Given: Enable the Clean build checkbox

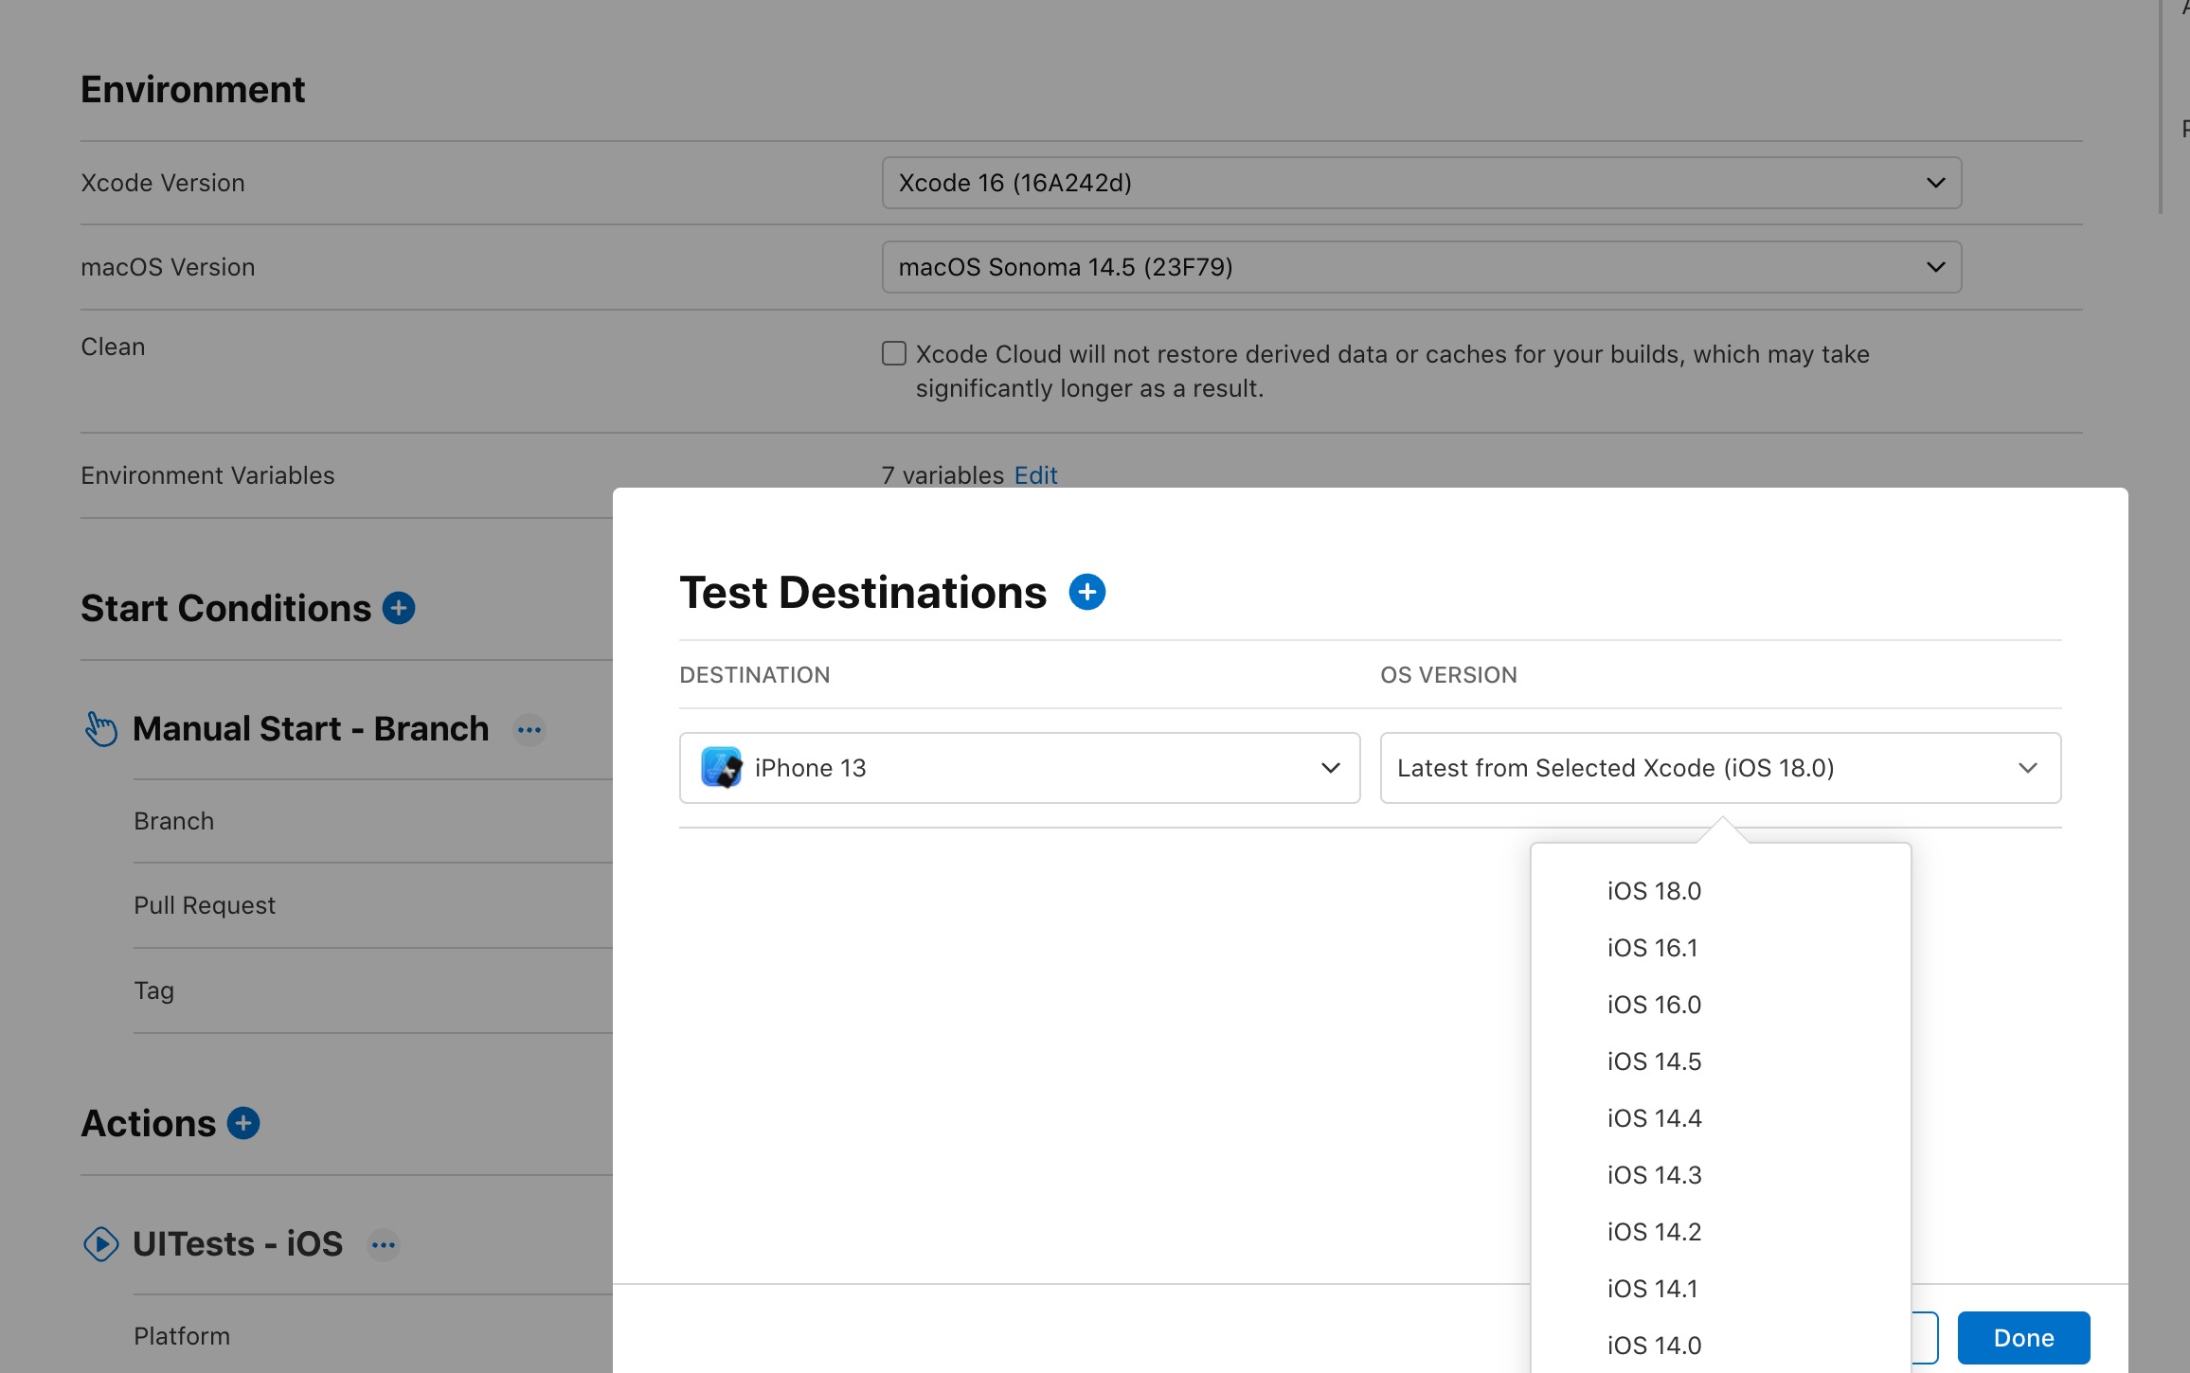Looking at the screenshot, I should pyautogui.click(x=894, y=353).
